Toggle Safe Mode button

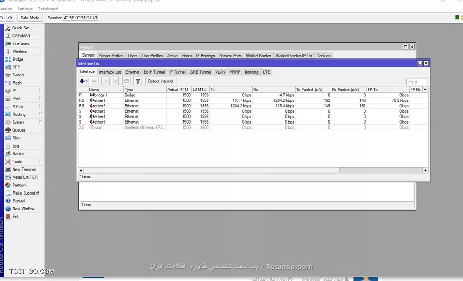pyautogui.click(x=30, y=18)
